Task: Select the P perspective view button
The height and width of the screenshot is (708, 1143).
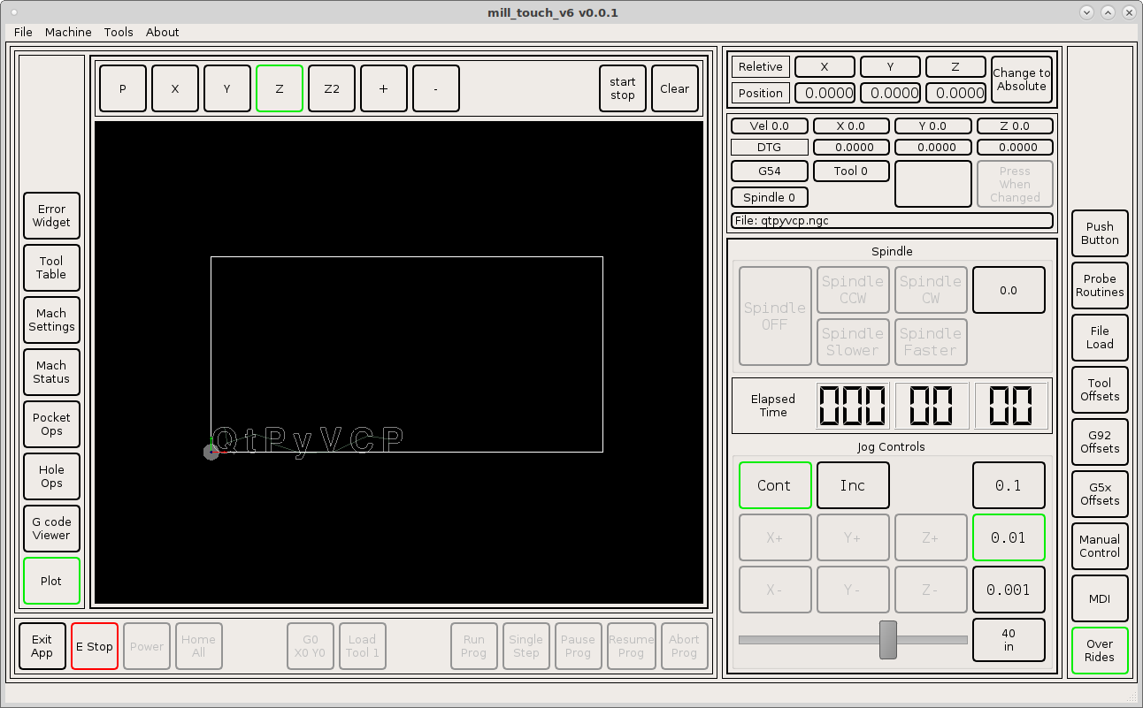Action: coord(123,88)
